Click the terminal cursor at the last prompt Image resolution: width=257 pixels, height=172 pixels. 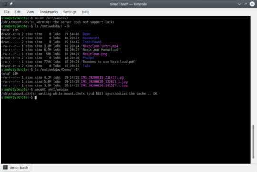point(36,97)
